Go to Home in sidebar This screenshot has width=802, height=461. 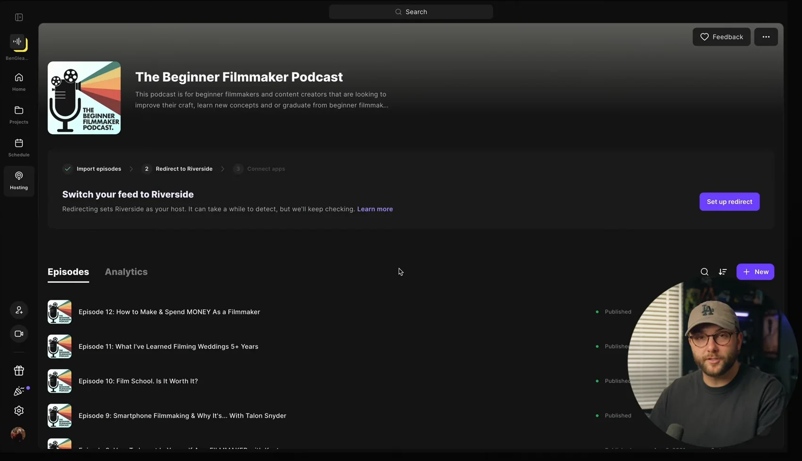[19, 82]
